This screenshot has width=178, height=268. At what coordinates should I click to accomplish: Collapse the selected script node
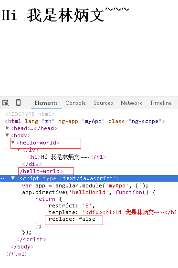(x=13, y=178)
